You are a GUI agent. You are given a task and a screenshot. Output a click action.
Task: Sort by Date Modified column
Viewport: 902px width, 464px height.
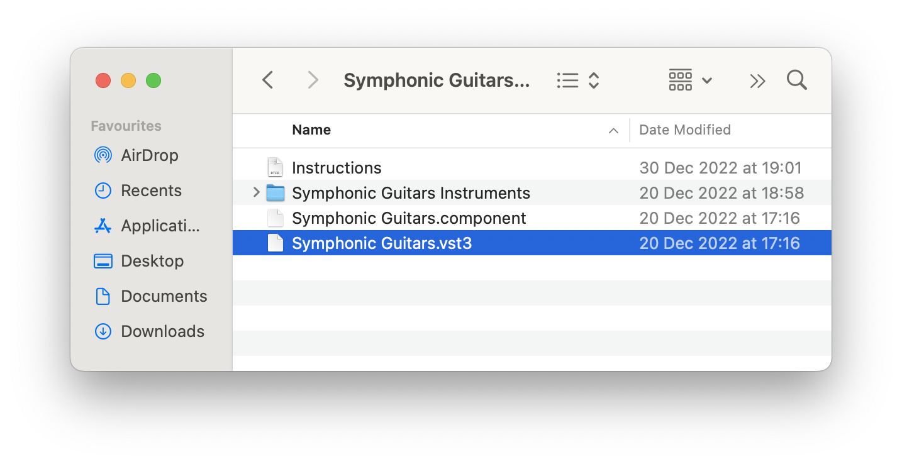pos(684,130)
